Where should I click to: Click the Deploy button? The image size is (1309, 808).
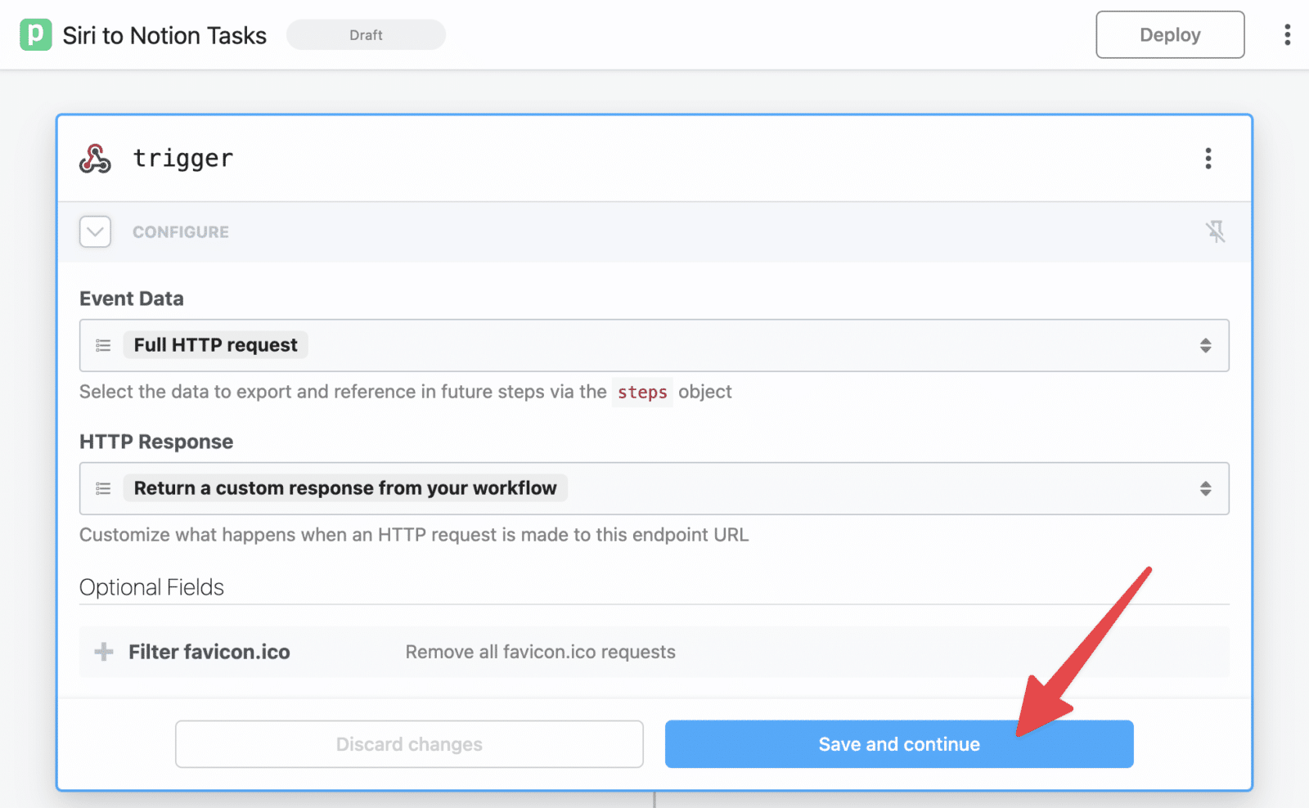click(1170, 34)
